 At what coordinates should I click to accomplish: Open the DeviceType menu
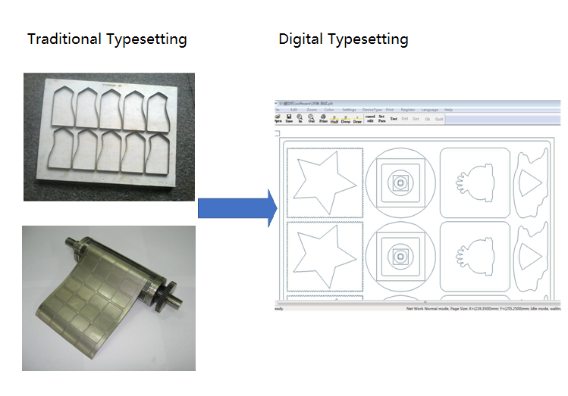pos(372,110)
